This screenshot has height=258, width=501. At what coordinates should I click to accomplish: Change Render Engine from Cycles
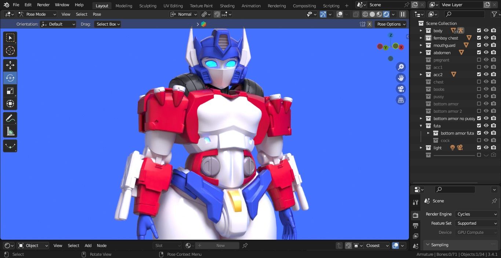coord(476,214)
